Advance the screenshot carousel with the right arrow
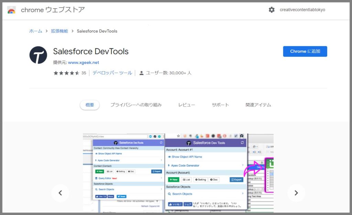Screen dimensions: 352x215 pyautogui.click(x=296, y=193)
